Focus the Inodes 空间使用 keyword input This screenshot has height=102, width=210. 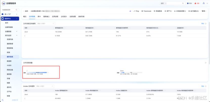click(45, 86)
